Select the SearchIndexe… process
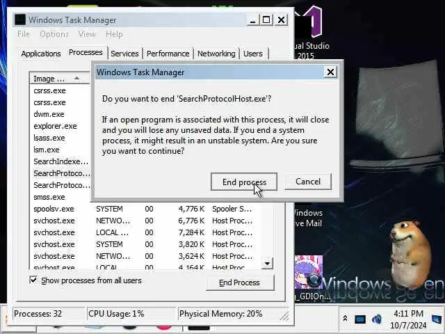 pyautogui.click(x=60, y=161)
